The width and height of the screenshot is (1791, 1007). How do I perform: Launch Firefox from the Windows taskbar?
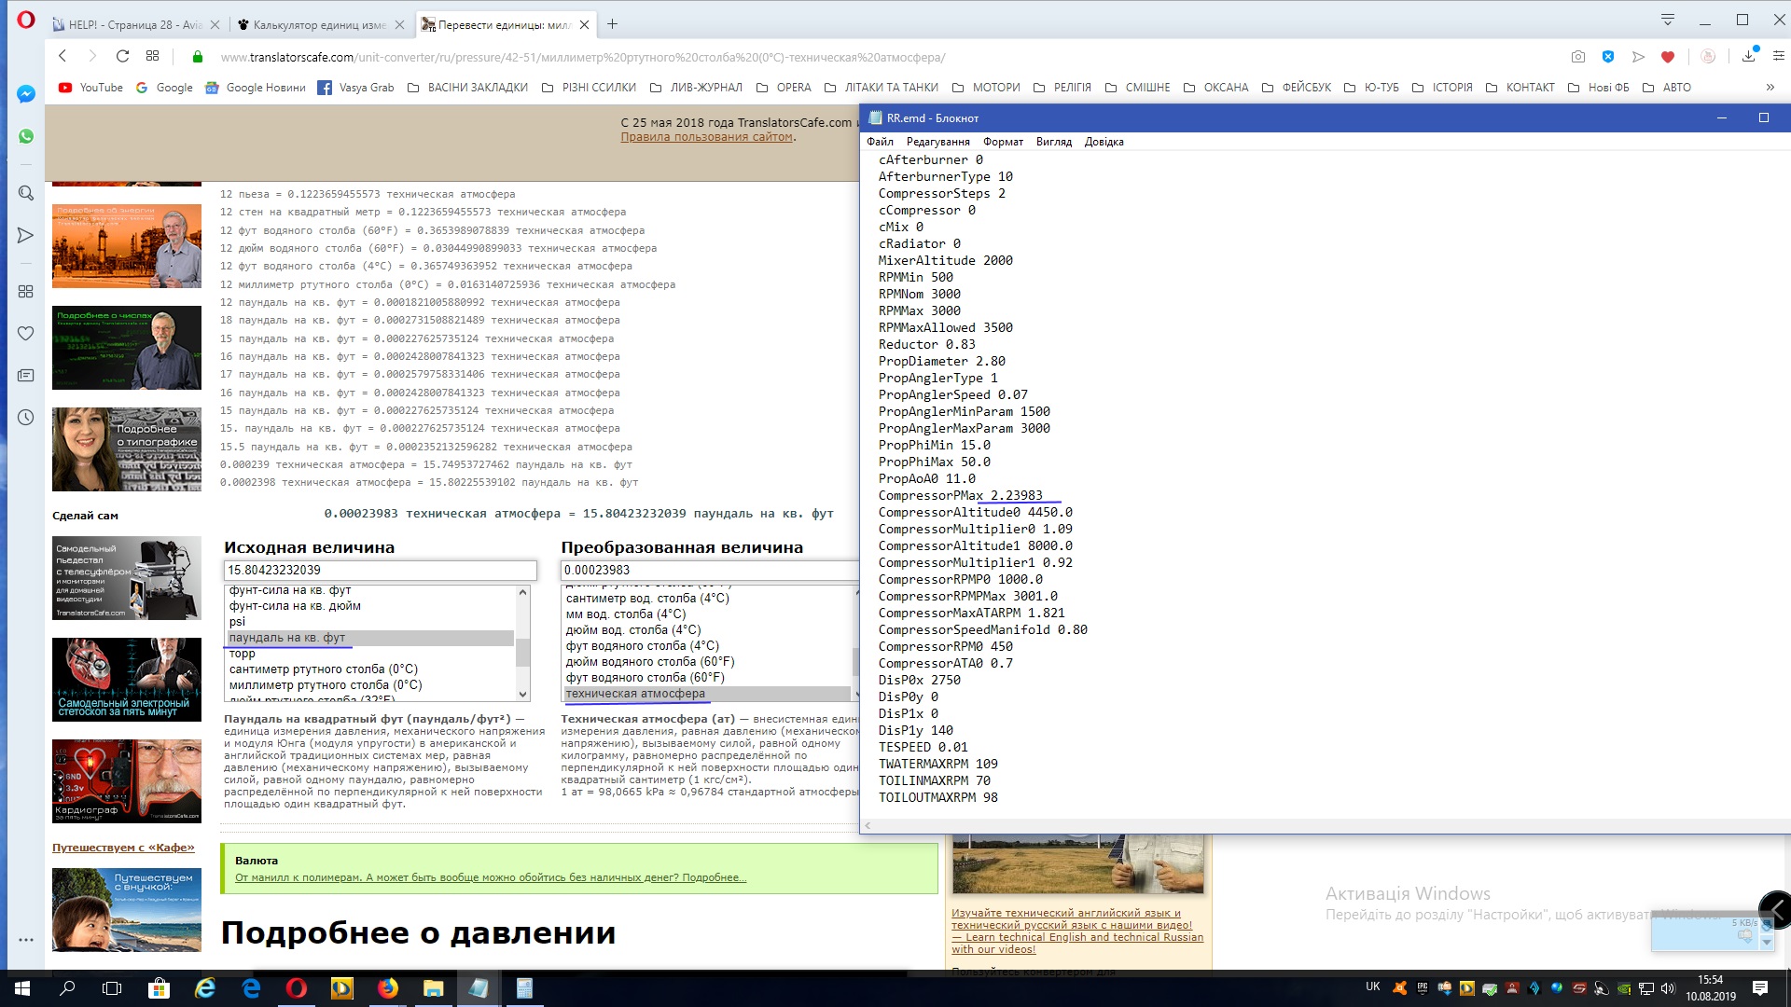tap(387, 988)
